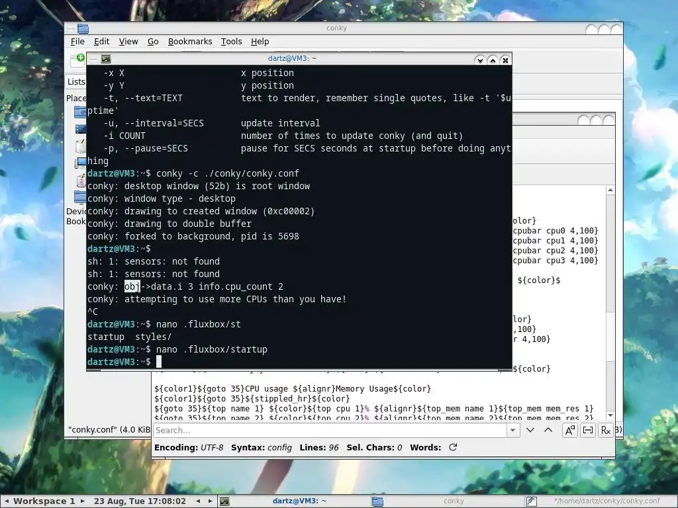Screen dimensions: 678x508
Task: Click the '${stippled_hr}' line in editor
Action: [x=252, y=399]
